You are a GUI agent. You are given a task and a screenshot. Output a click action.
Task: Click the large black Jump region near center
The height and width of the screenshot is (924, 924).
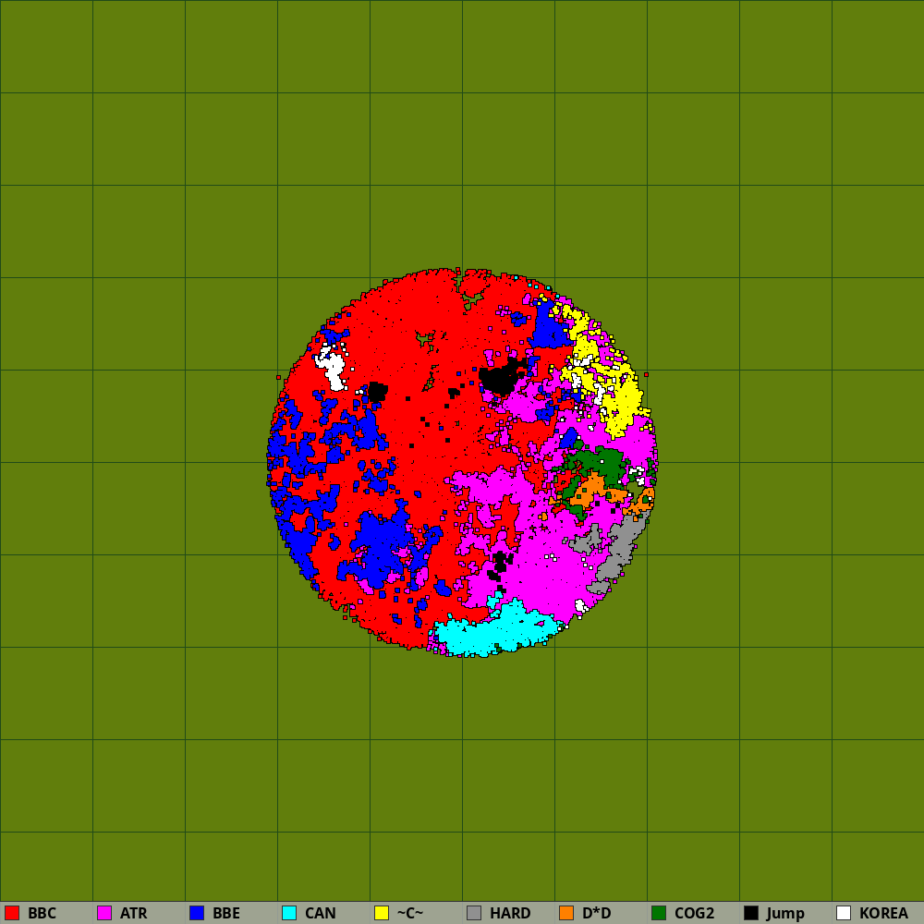500,377
